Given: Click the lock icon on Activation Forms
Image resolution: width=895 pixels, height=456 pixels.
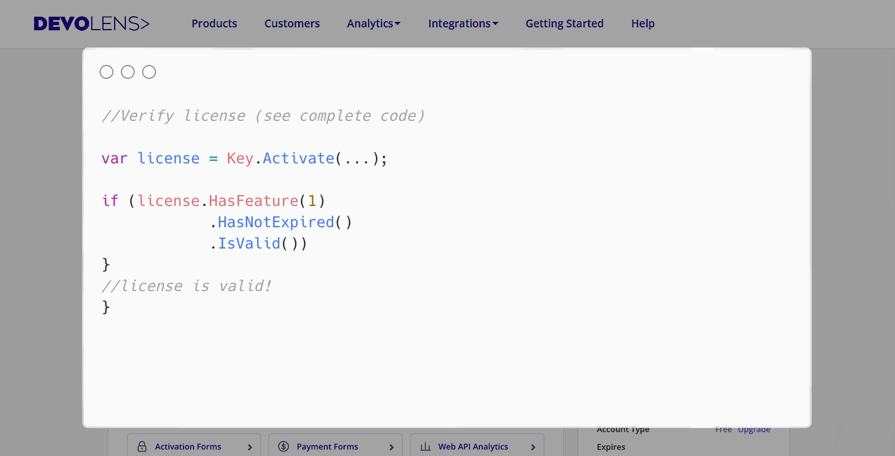Looking at the screenshot, I should tap(142, 446).
